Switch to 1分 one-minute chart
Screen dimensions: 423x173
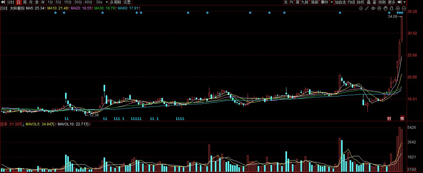click(x=50, y=2)
